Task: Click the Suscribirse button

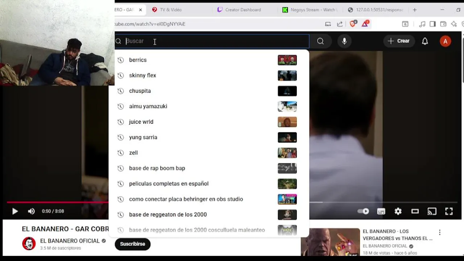Action: 133,244
